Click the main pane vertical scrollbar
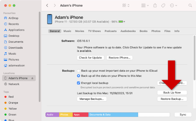This screenshot has height=121, width=196. click(194, 58)
